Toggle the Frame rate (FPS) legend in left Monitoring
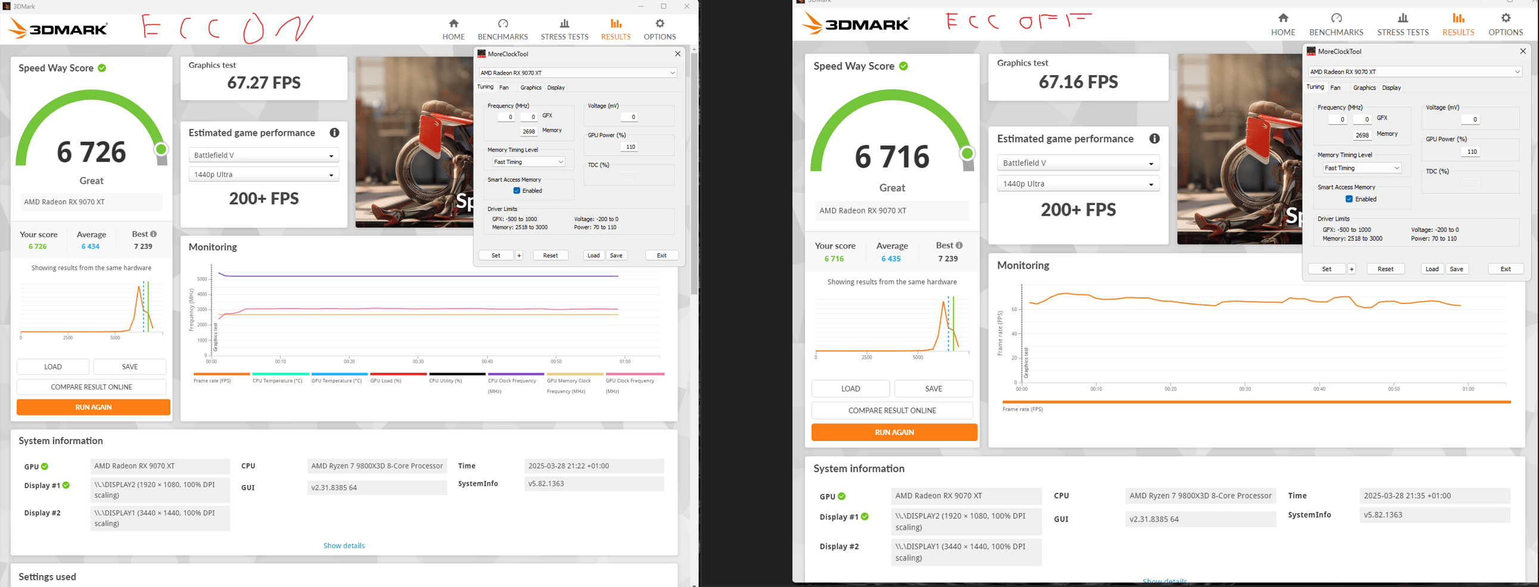 [221, 378]
